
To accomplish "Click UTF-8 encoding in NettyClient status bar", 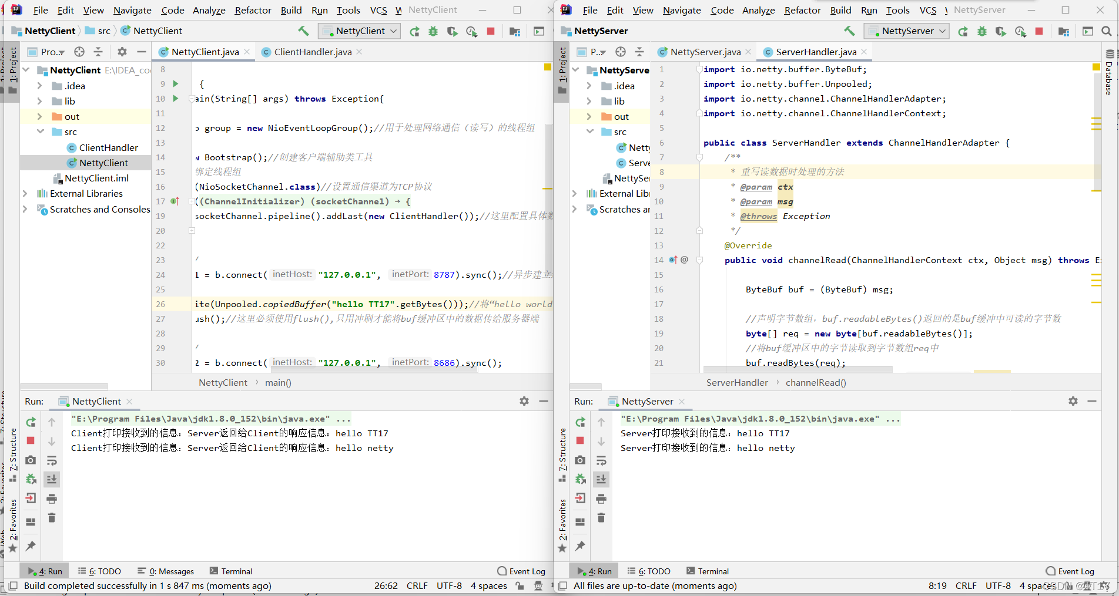I will (x=449, y=585).
